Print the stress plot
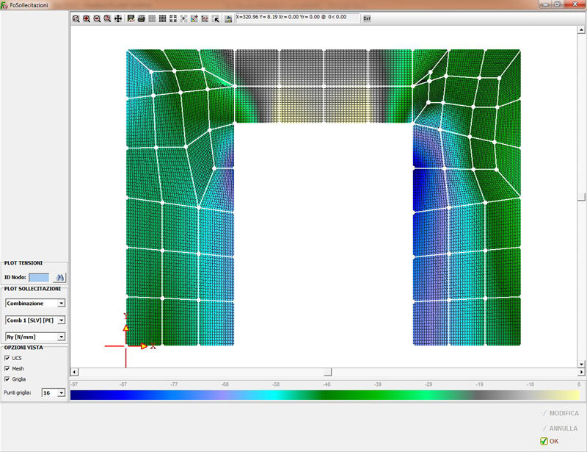The height and width of the screenshot is (452, 587). (x=142, y=19)
